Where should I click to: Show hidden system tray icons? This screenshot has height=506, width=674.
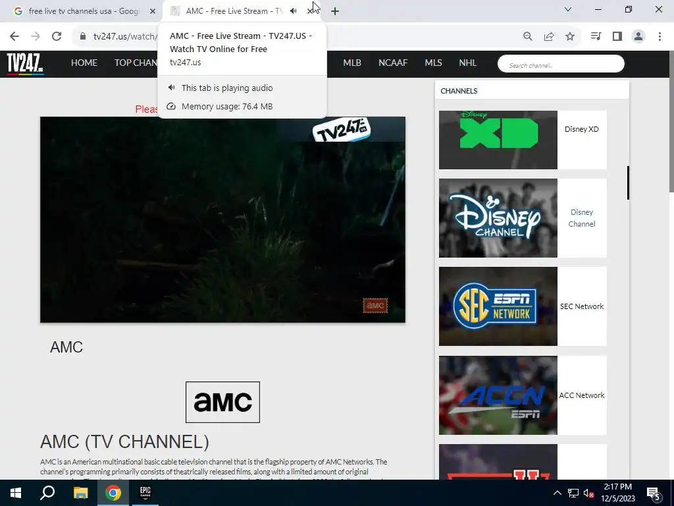pyautogui.click(x=557, y=493)
